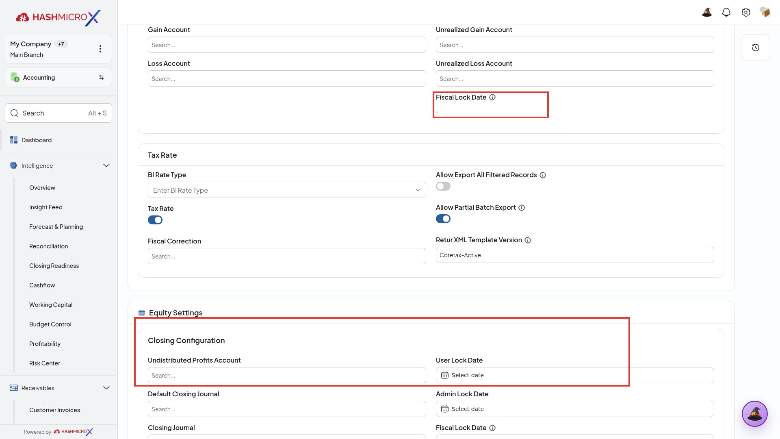Open Budget Control page
Screen dimensions: 780x439
coord(50,324)
